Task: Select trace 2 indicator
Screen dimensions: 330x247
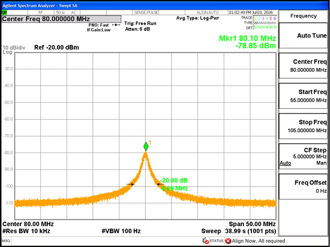Action: pyautogui.click(x=259, y=19)
